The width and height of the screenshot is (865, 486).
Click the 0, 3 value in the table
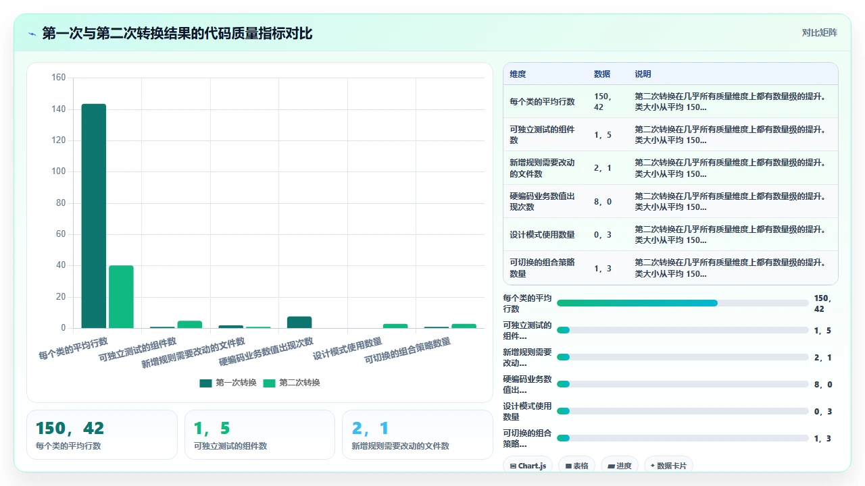[x=603, y=234]
